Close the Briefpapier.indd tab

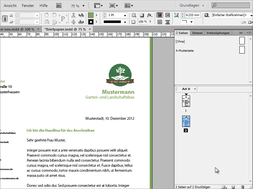click(90, 29)
